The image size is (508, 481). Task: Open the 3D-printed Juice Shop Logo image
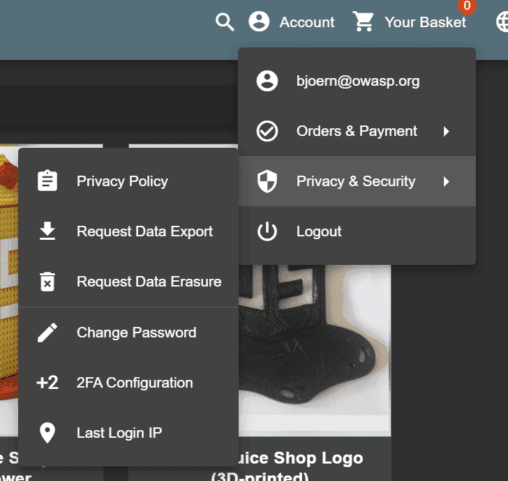(315, 350)
